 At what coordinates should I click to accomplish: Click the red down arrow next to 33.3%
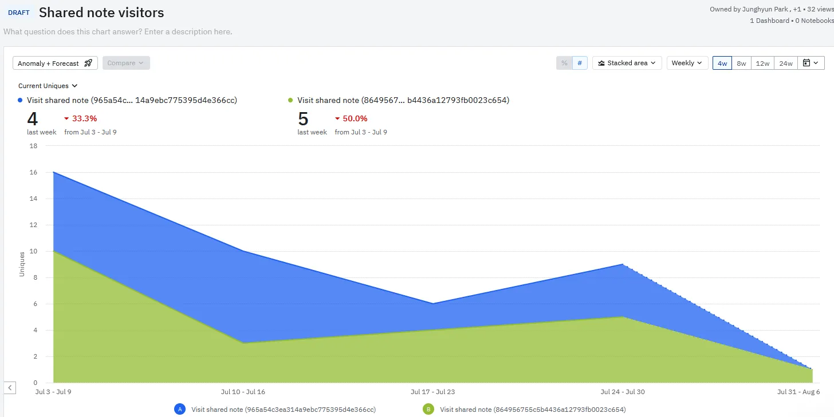[66, 119]
